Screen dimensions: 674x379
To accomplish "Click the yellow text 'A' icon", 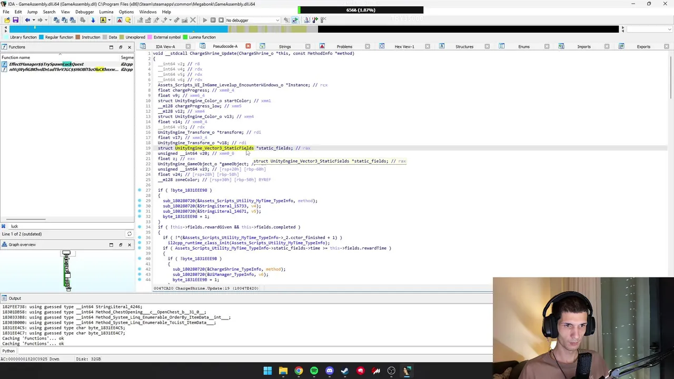I will [103, 20].
